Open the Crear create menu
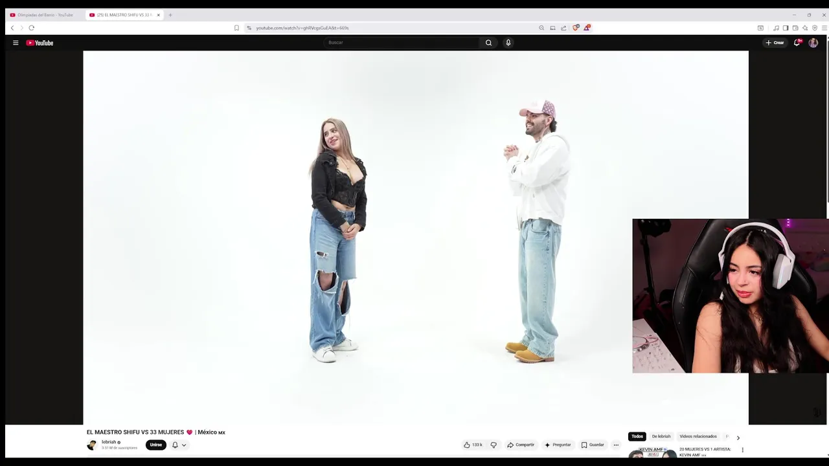This screenshot has height=466, width=829. click(x=775, y=43)
